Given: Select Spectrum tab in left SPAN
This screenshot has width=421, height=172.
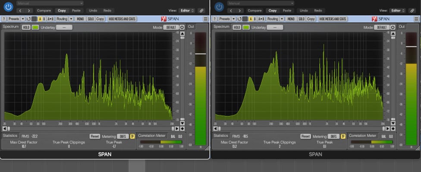Looking at the screenshot, I should [11, 27].
